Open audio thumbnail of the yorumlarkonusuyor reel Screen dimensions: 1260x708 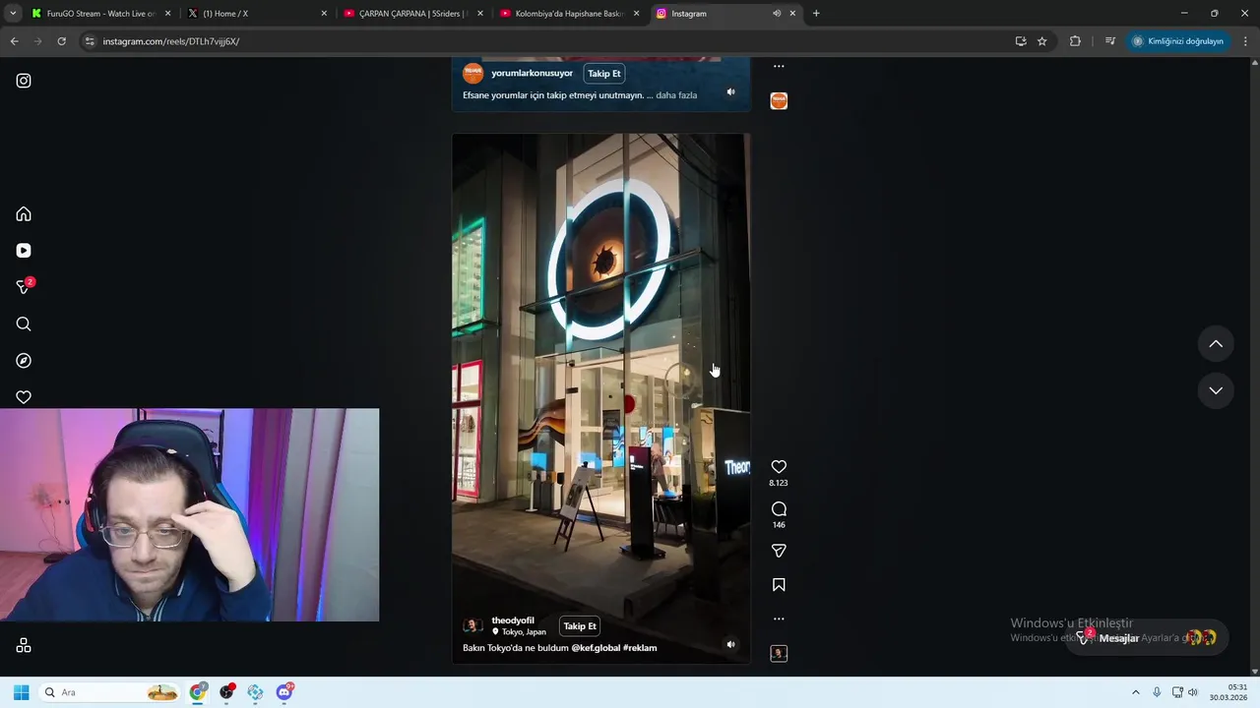coord(779,100)
